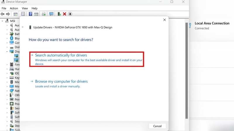Click the vertical scrollbar beside the dialog
The width and height of the screenshot is (234, 131).
(x=187, y=70)
